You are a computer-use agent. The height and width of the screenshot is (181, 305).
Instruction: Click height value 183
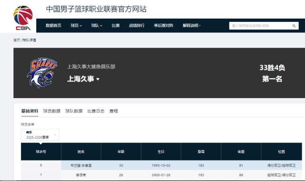pyautogui.click(x=201, y=165)
